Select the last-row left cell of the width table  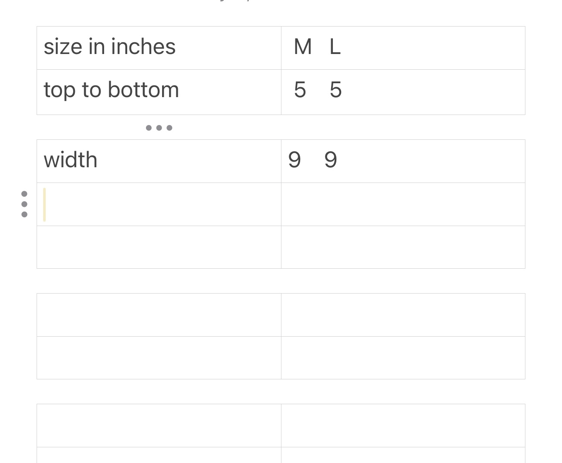point(159,247)
